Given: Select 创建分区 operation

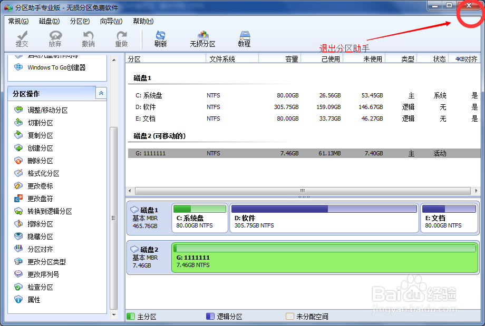Looking at the screenshot, I should (34, 148).
